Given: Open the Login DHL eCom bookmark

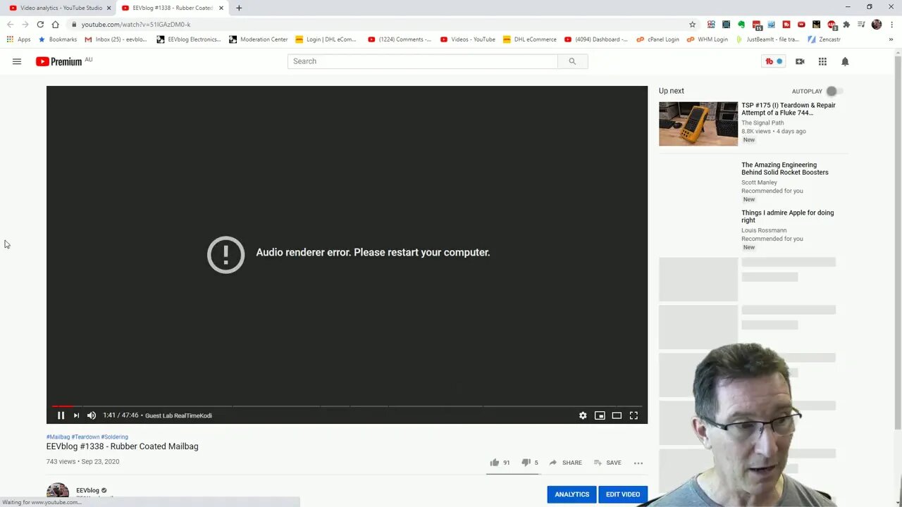Looking at the screenshot, I should point(326,39).
